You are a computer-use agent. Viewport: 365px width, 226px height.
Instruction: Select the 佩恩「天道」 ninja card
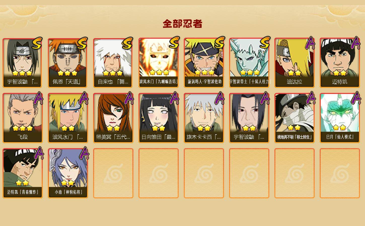[x=68, y=63]
